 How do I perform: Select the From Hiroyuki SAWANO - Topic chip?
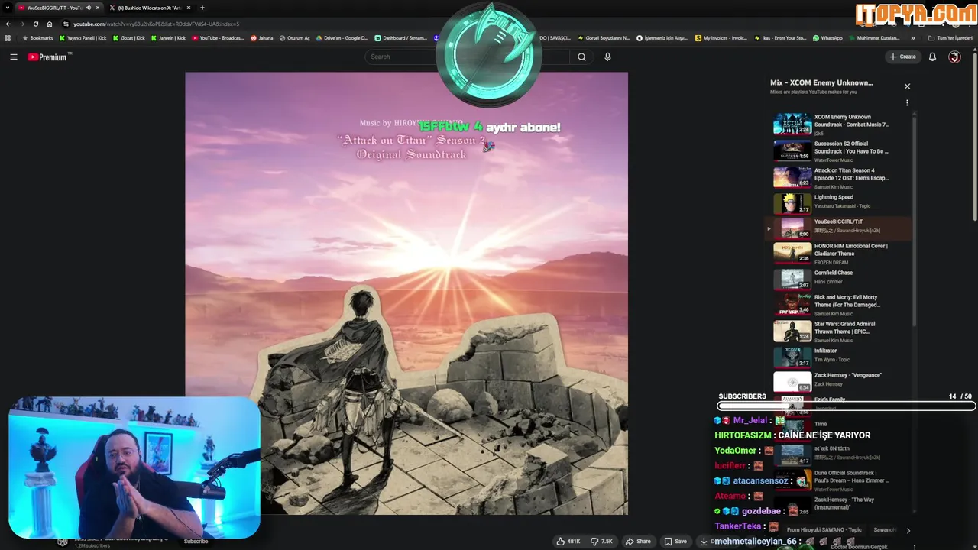[824, 529]
